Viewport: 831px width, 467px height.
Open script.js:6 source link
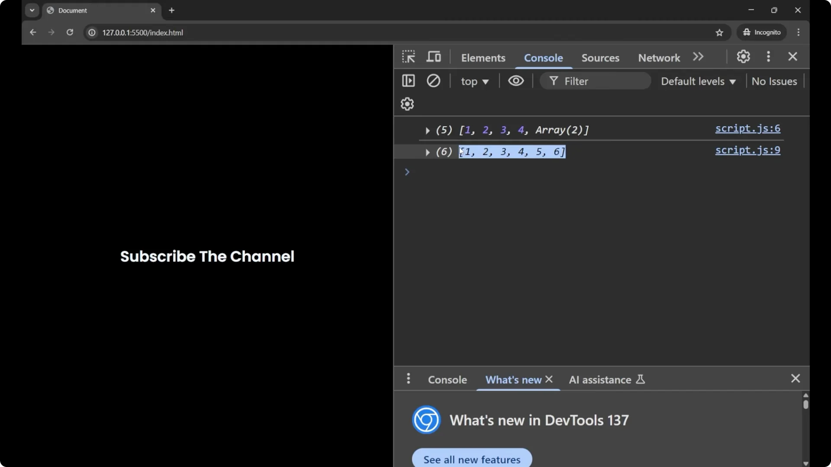748,128
